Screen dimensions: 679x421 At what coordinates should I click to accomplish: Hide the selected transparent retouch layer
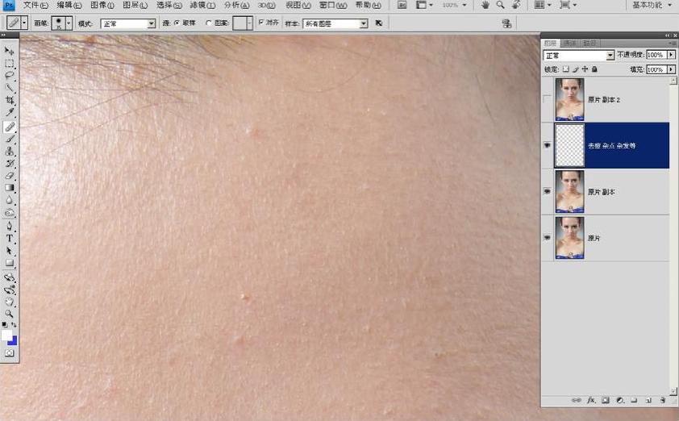point(548,145)
